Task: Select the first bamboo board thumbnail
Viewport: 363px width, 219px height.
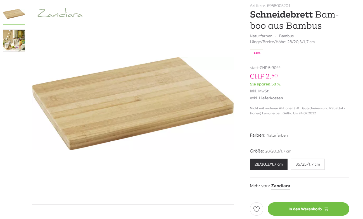Action: click(x=14, y=14)
